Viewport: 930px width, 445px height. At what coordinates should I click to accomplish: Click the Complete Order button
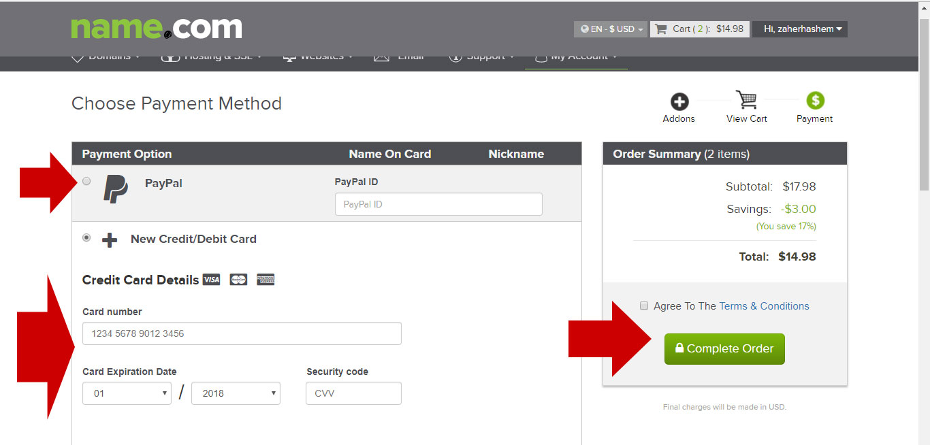(x=724, y=349)
